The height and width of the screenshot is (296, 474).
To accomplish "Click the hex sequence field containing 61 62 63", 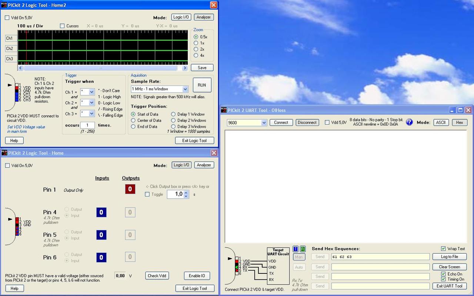I will tap(380, 257).
